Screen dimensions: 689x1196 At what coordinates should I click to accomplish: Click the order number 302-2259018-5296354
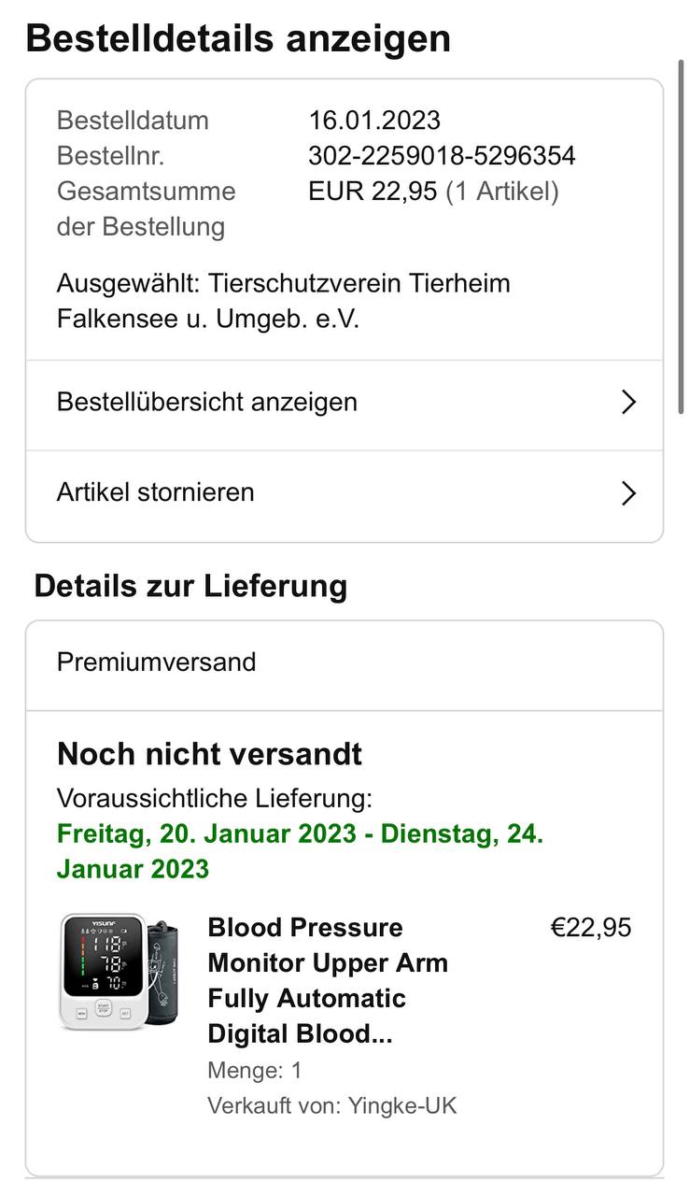click(x=442, y=156)
